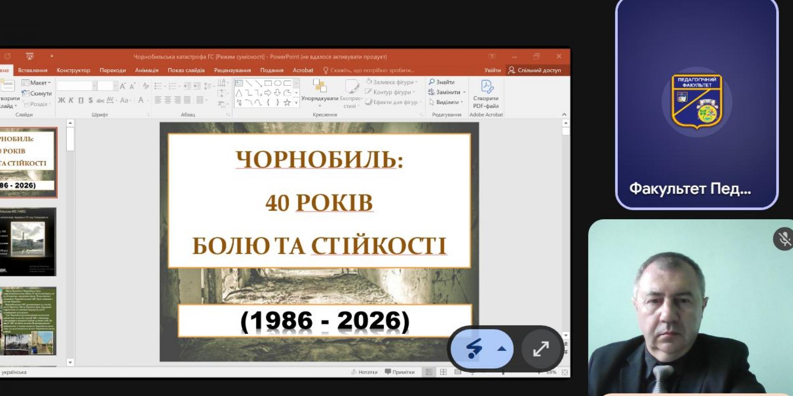Open the Макет layout dropdown
This screenshot has height=396, width=793.
pyautogui.click(x=37, y=83)
